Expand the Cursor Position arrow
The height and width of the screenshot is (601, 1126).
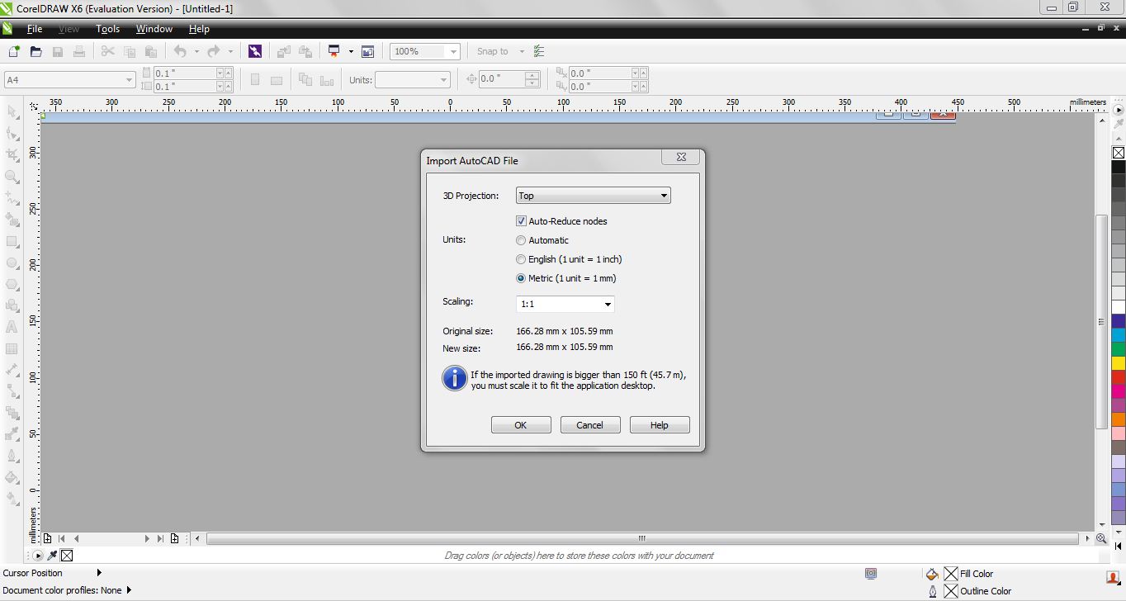coord(99,573)
